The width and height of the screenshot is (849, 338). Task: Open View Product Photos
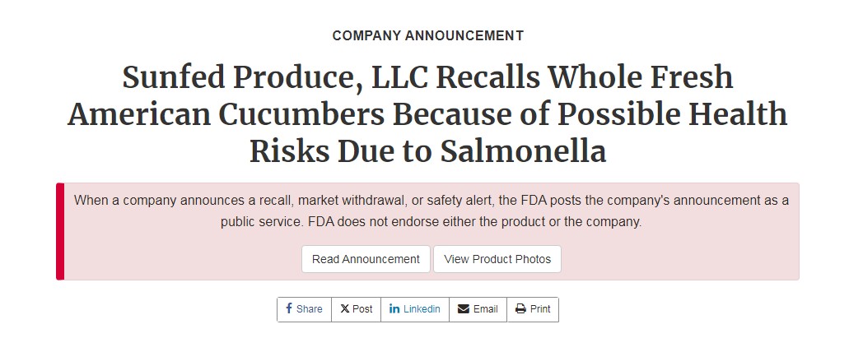pos(497,260)
